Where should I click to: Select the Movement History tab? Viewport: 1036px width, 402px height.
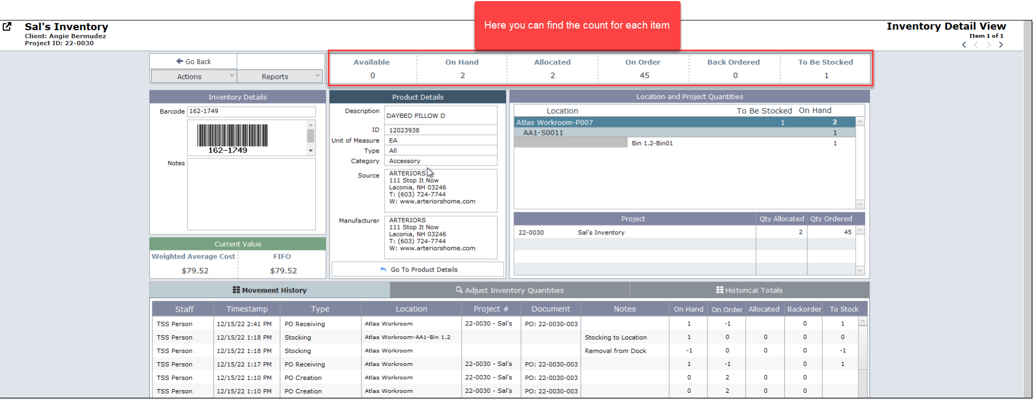[x=270, y=290]
